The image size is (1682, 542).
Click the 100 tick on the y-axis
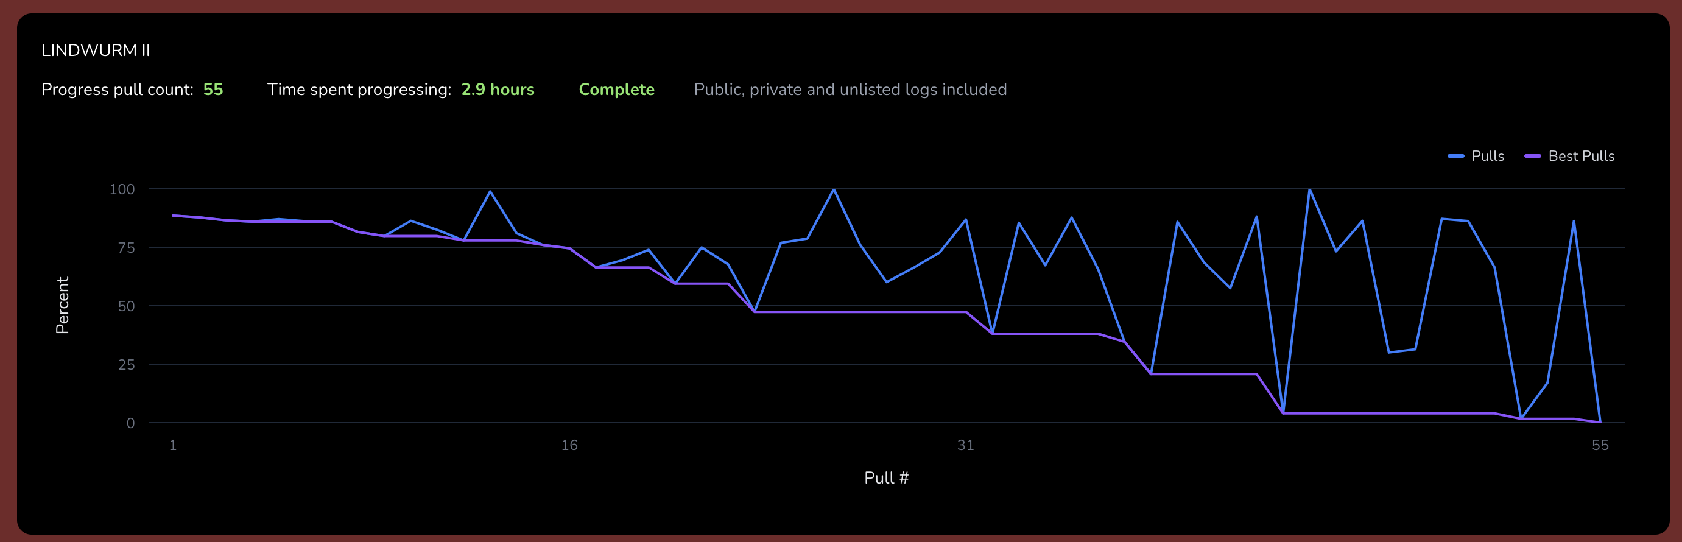tap(122, 189)
